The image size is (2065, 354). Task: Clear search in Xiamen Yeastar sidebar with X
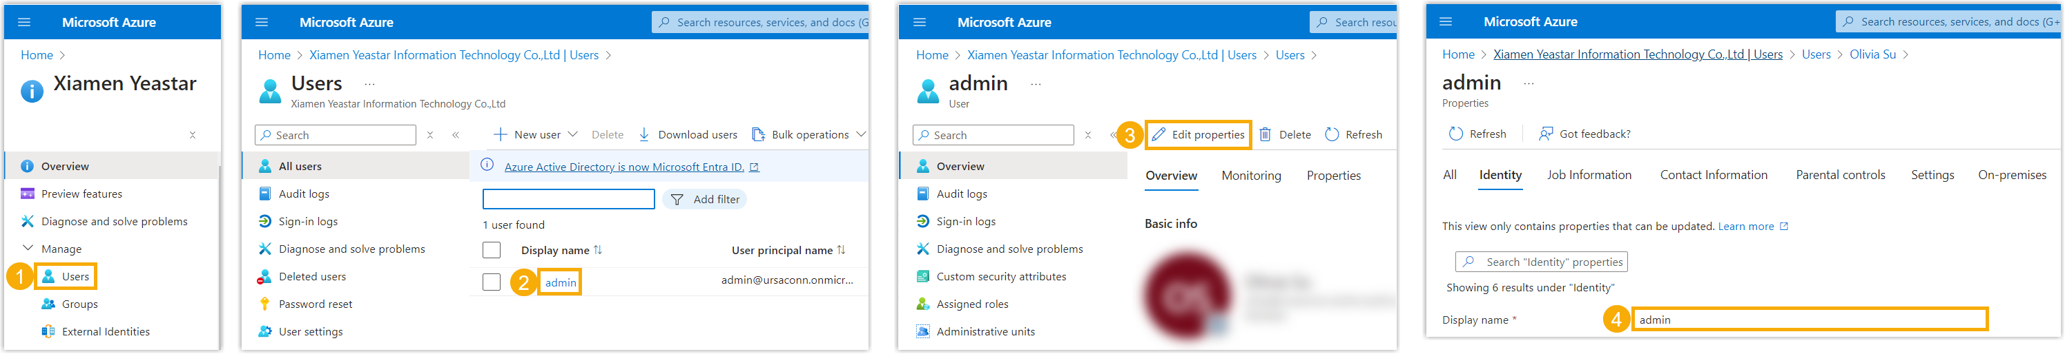pyautogui.click(x=193, y=135)
